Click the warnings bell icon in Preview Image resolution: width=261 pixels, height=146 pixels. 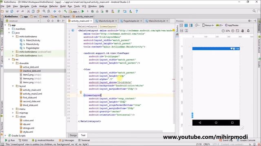248,31
